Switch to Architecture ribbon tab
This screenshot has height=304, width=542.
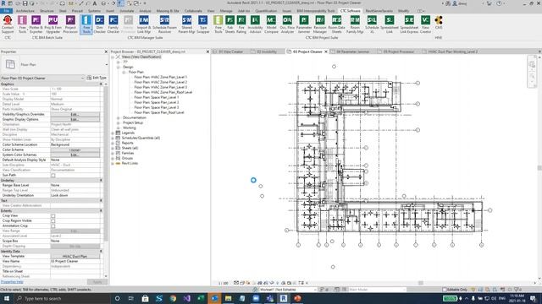[x=25, y=11]
